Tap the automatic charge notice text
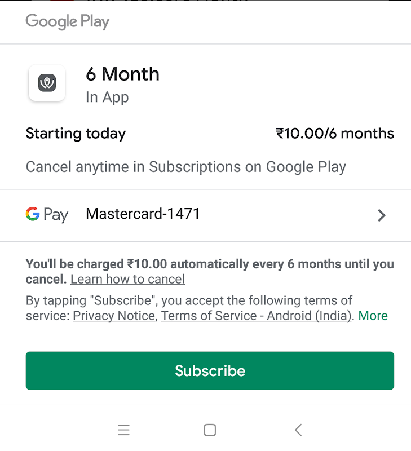Screen dimensions: 411x451 210,264
